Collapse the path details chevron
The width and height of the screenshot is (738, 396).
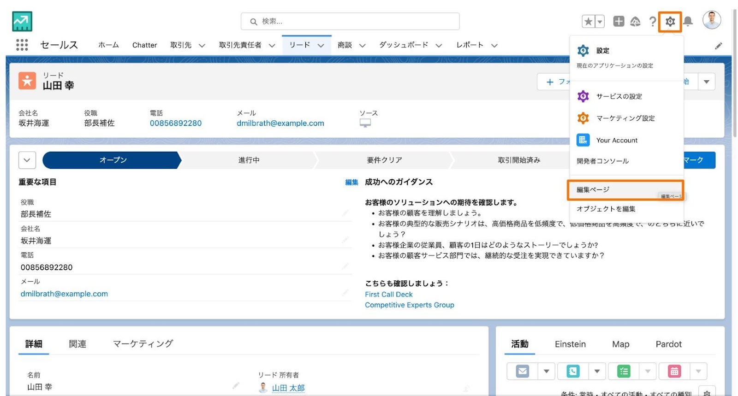(x=27, y=160)
